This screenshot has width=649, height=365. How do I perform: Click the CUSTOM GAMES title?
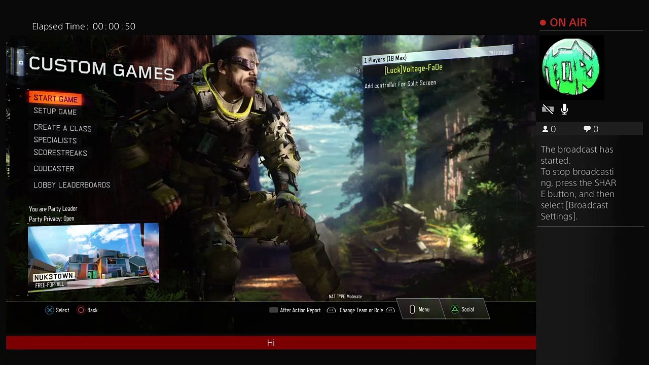(101, 68)
